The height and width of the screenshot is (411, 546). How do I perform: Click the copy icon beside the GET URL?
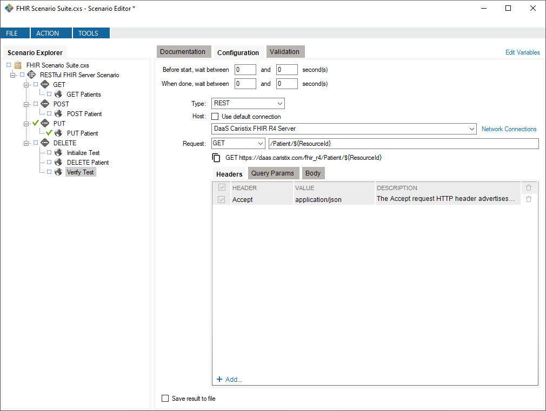pos(216,157)
